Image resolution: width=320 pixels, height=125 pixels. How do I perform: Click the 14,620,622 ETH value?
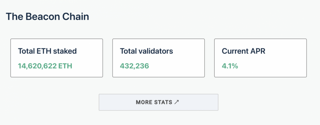click(x=45, y=66)
